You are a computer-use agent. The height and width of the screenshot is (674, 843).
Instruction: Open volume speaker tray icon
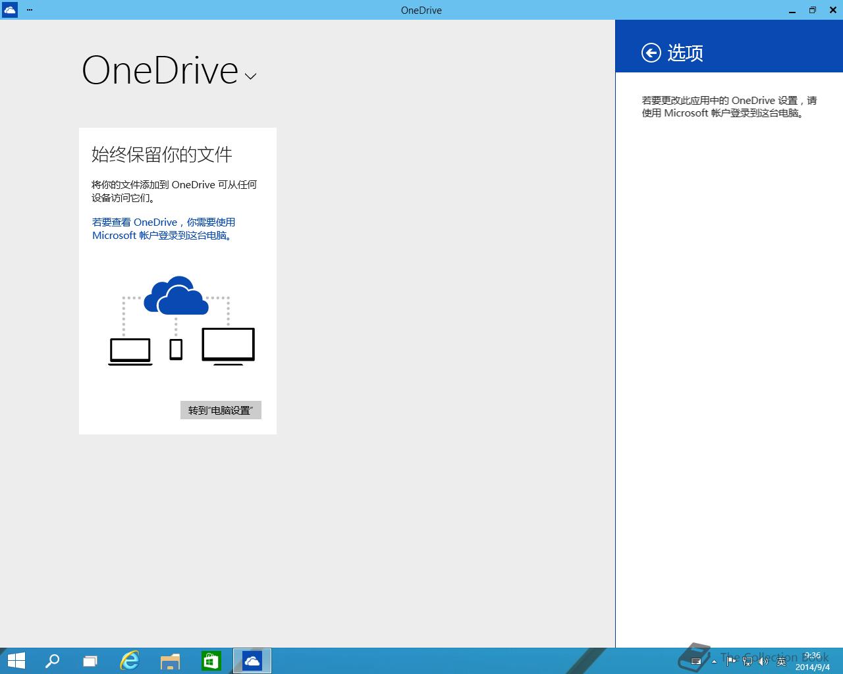(x=764, y=661)
